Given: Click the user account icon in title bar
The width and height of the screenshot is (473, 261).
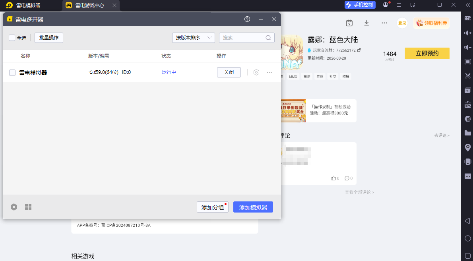Looking at the screenshot, I should (x=386, y=5).
